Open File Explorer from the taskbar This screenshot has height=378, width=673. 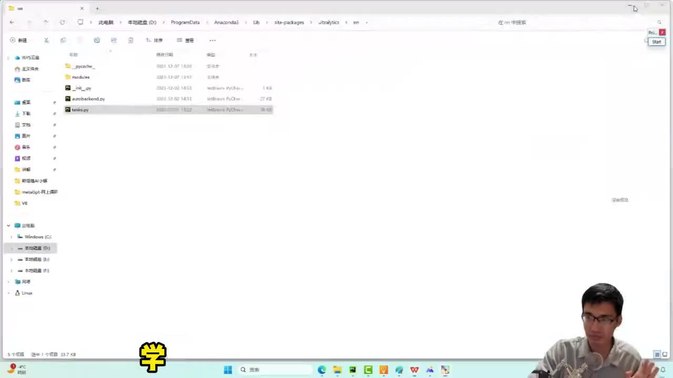click(337, 370)
